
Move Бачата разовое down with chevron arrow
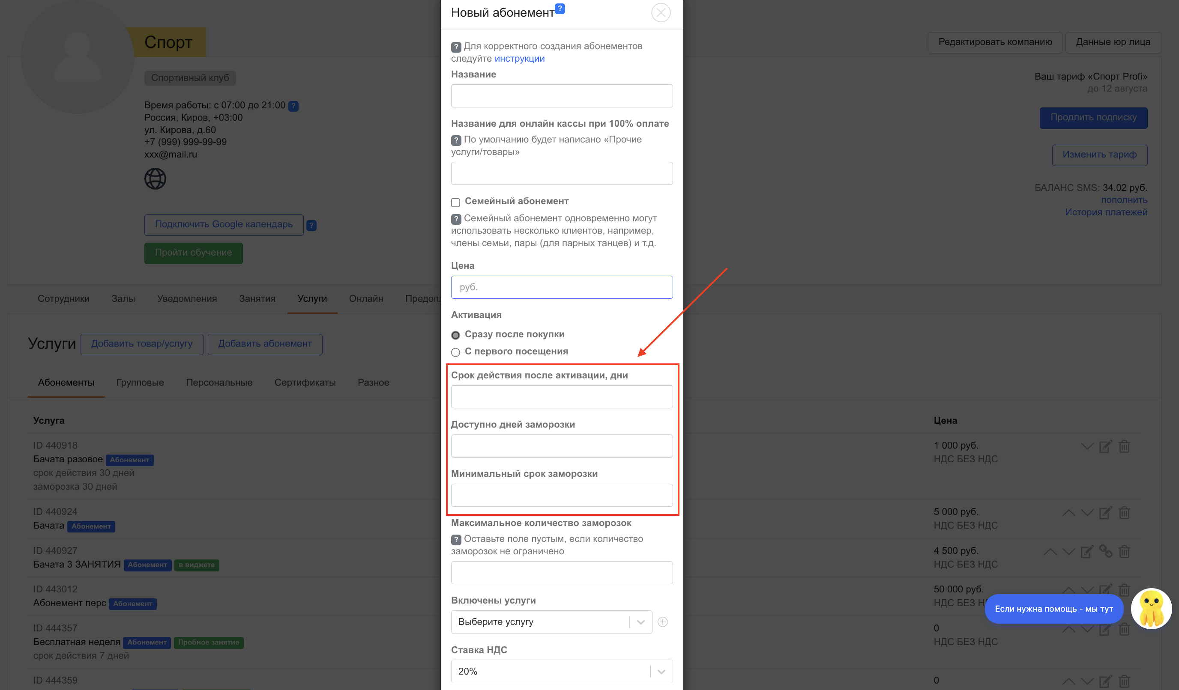point(1087,446)
